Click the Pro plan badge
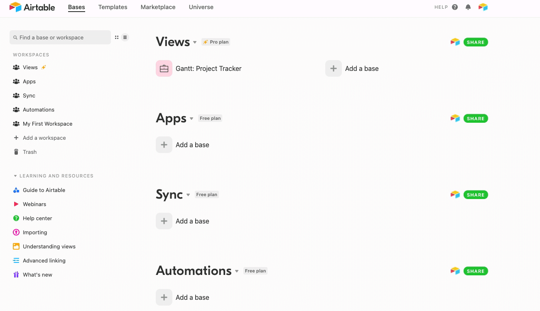This screenshot has height=311, width=540. click(x=216, y=42)
